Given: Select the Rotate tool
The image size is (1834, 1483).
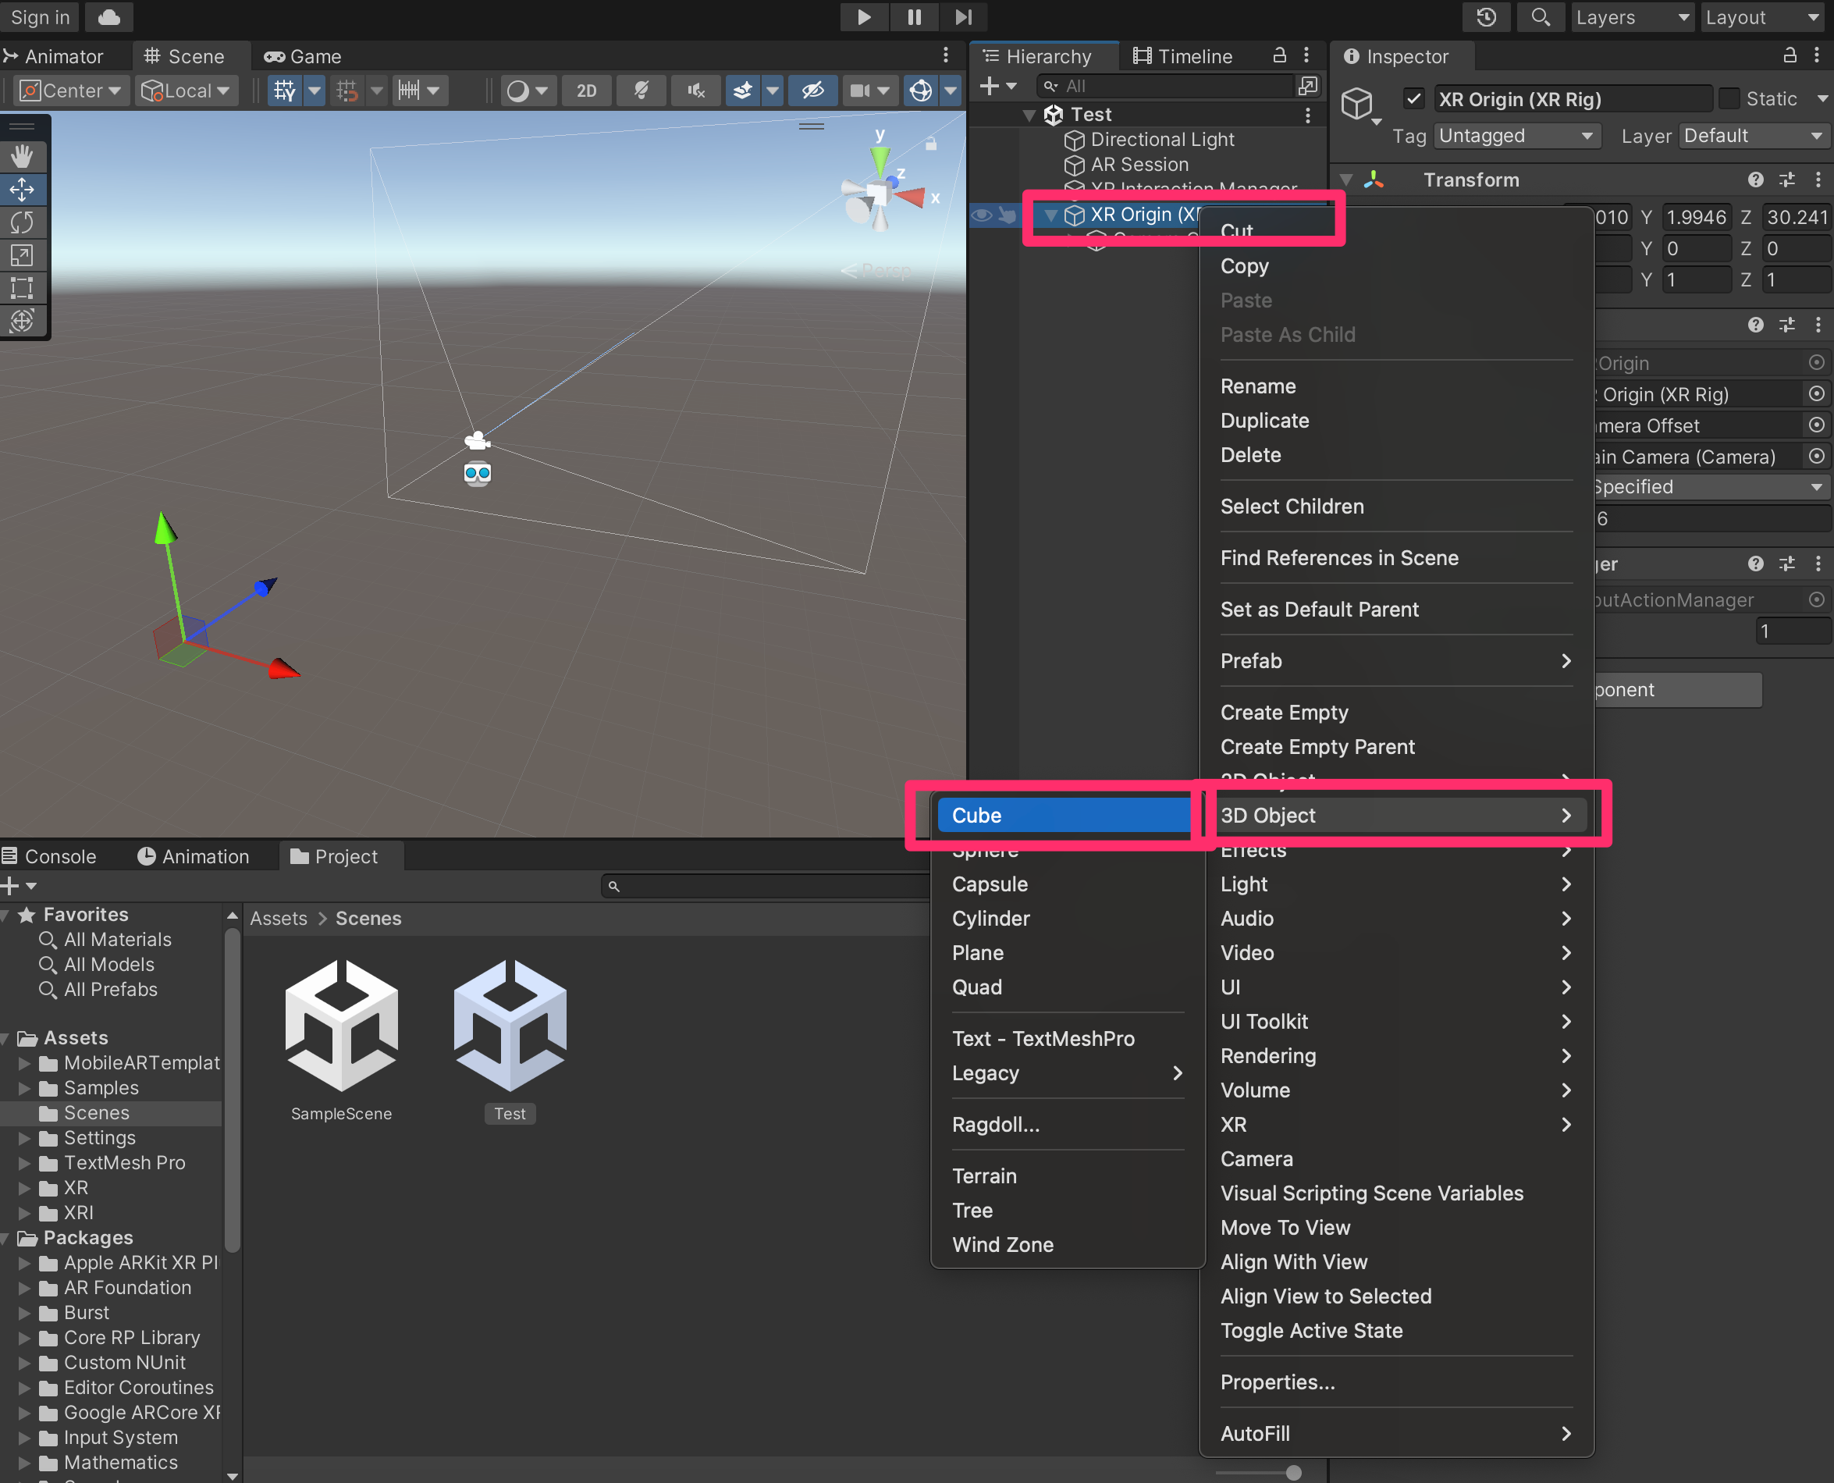Looking at the screenshot, I should (22, 222).
